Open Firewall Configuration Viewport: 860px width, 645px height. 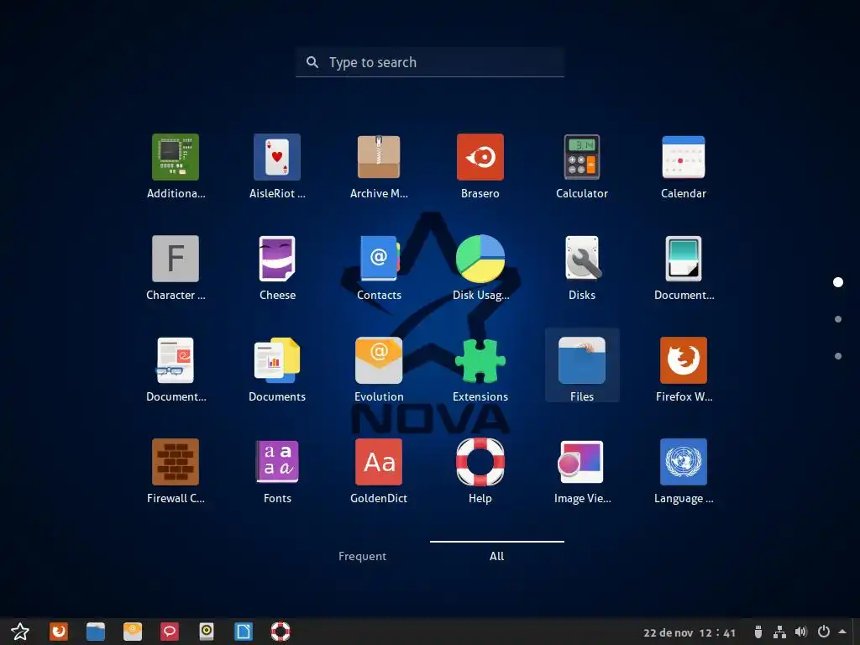click(x=176, y=471)
